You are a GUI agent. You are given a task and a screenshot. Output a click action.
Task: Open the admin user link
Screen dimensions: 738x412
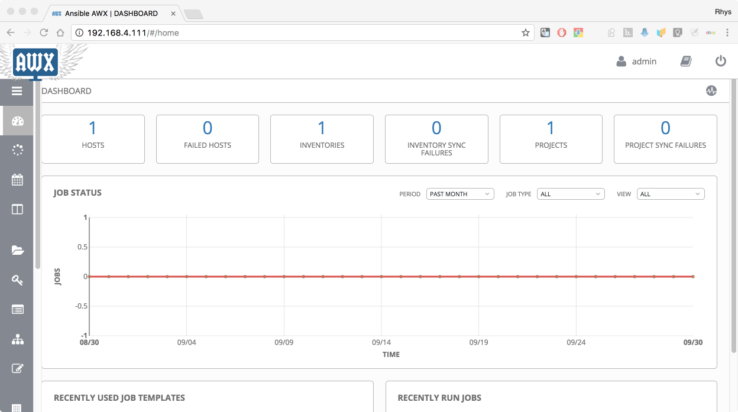tap(637, 61)
